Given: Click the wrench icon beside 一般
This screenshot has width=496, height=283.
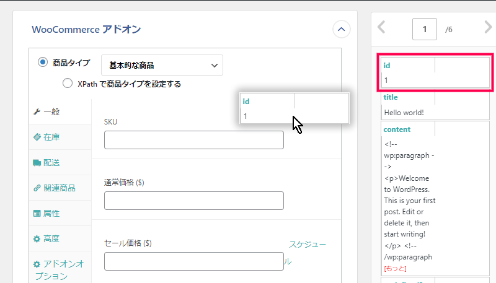Looking at the screenshot, I should 37,112.
